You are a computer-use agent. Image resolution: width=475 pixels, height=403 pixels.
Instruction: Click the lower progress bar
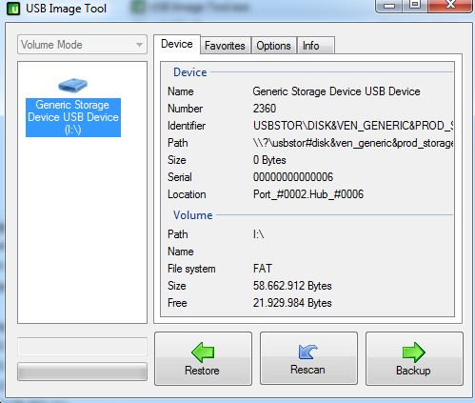(x=82, y=371)
